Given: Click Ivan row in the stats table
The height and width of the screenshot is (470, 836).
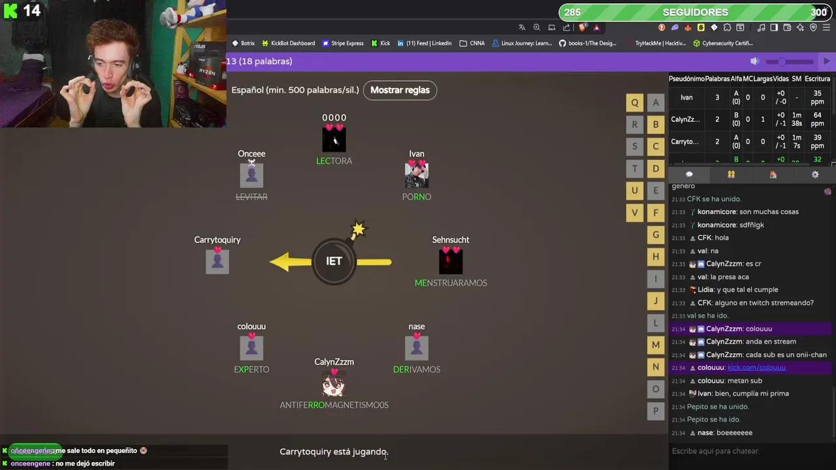Looking at the screenshot, I should pos(750,97).
